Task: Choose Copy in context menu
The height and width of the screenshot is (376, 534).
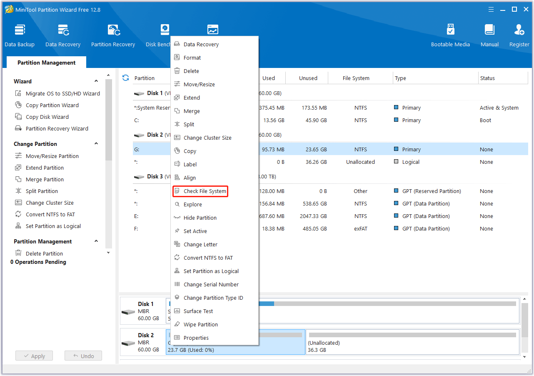Action: pyautogui.click(x=215, y=151)
